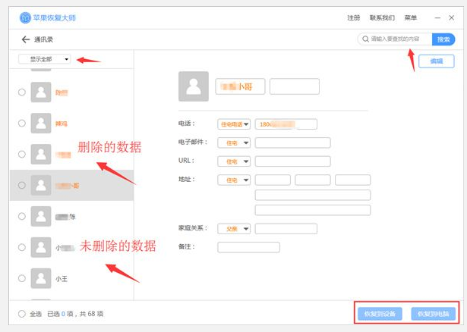Screen dimensions: 467x332
Task: Click the avatar in the highlighted 小哥 row
Action: 41,185
